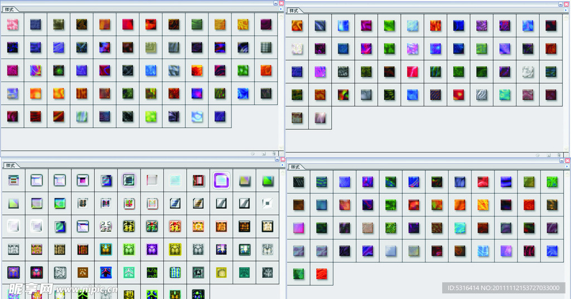Apply the cyan wave style in the bottom-right panel
This screenshot has width=571, height=299.
(459, 228)
